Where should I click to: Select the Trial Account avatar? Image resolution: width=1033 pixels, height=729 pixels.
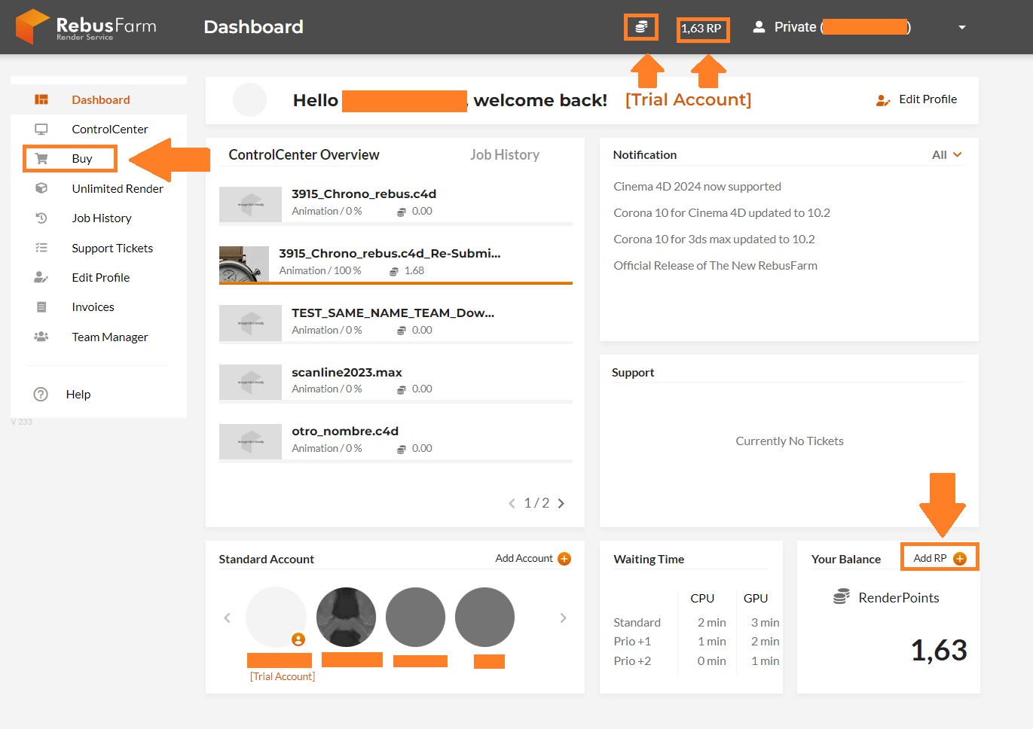click(x=276, y=618)
